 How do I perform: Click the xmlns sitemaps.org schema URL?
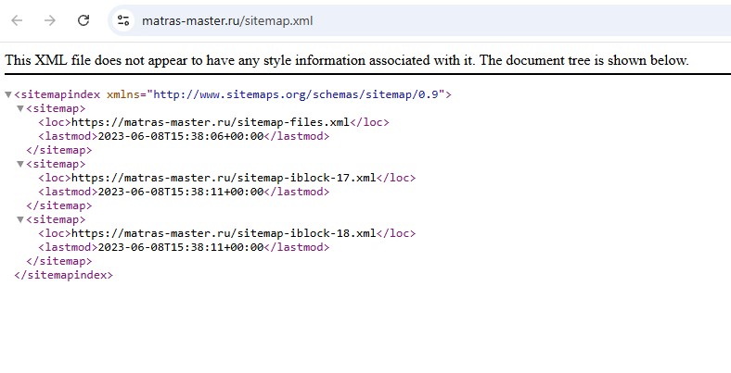pyautogui.click(x=296, y=95)
